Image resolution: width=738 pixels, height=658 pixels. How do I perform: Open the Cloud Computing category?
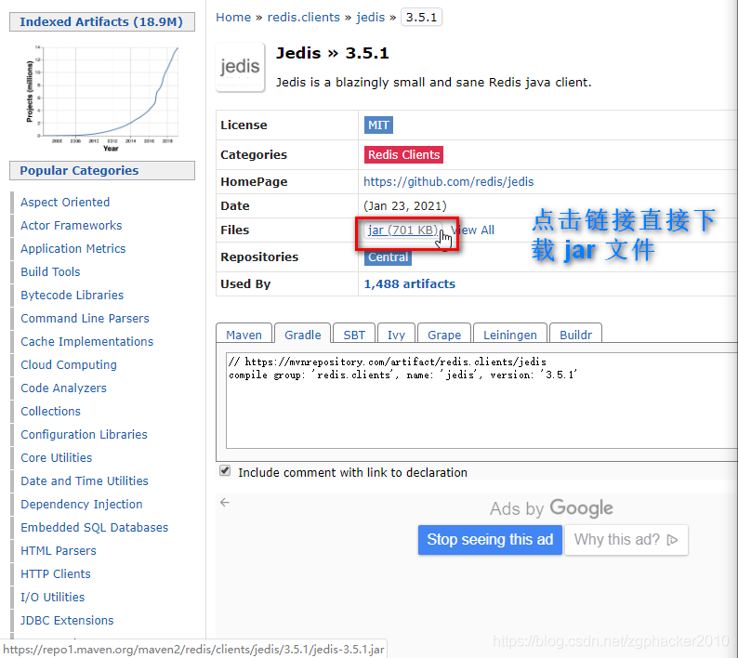[69, 364]
